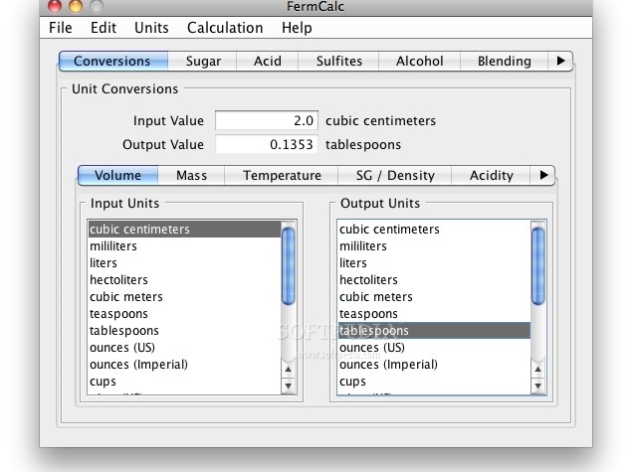Open the Blending tab
632x472 pixels.
coord(504,61)
